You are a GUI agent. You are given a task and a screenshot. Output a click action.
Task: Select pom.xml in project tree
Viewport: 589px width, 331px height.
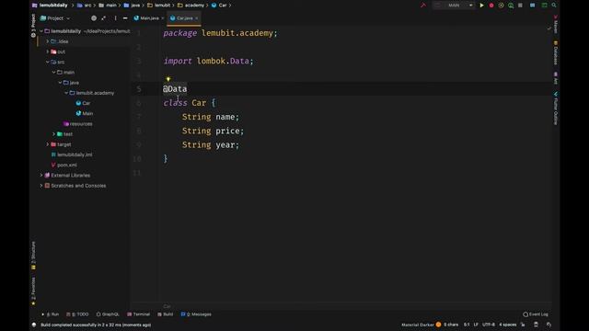[64, 165]
